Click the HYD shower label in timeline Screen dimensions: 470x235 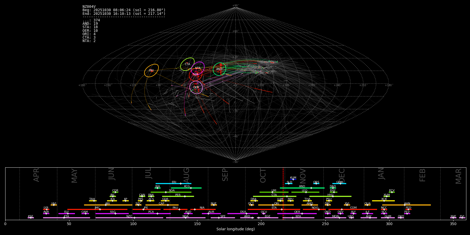click(x=331, y=195)
